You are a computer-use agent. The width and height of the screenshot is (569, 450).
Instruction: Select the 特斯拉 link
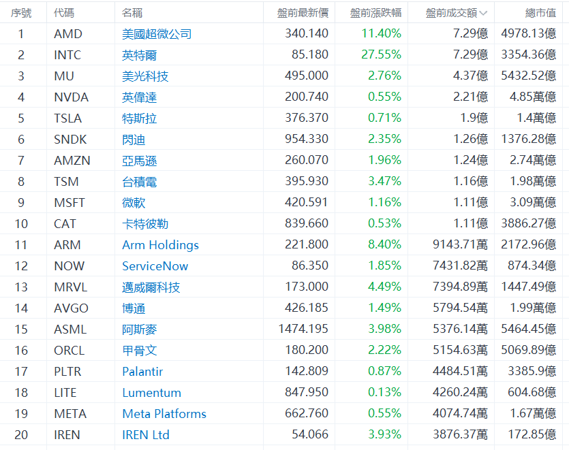tap(139, 118)
